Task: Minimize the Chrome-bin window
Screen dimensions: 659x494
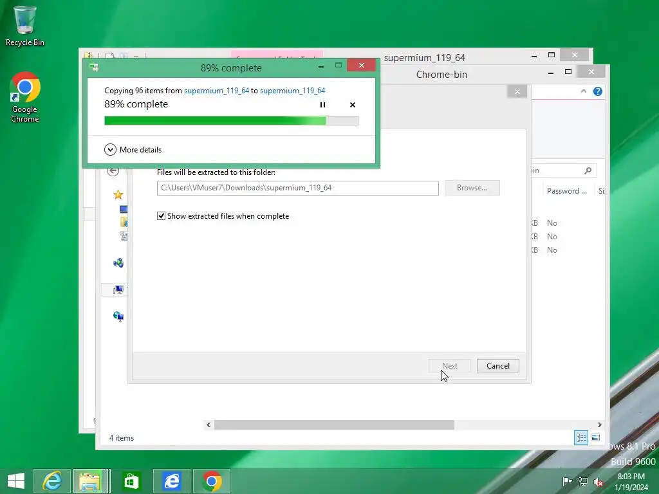Action: click(x=551, y=72)
